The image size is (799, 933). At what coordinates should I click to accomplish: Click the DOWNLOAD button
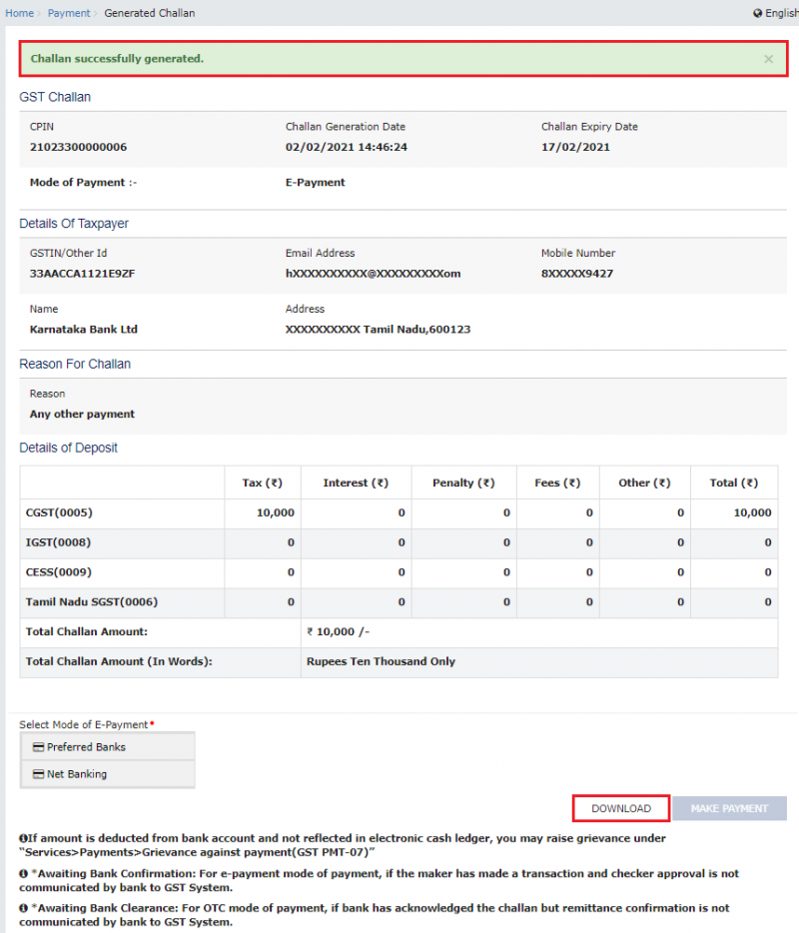[620, 807]
